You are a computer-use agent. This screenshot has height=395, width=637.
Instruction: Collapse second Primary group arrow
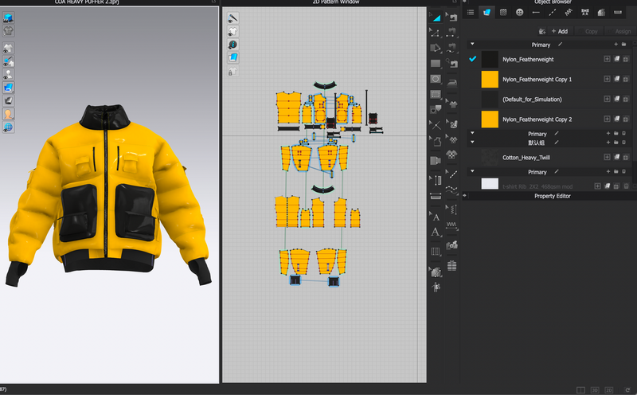pyautogui.click(x=472, y=133)
